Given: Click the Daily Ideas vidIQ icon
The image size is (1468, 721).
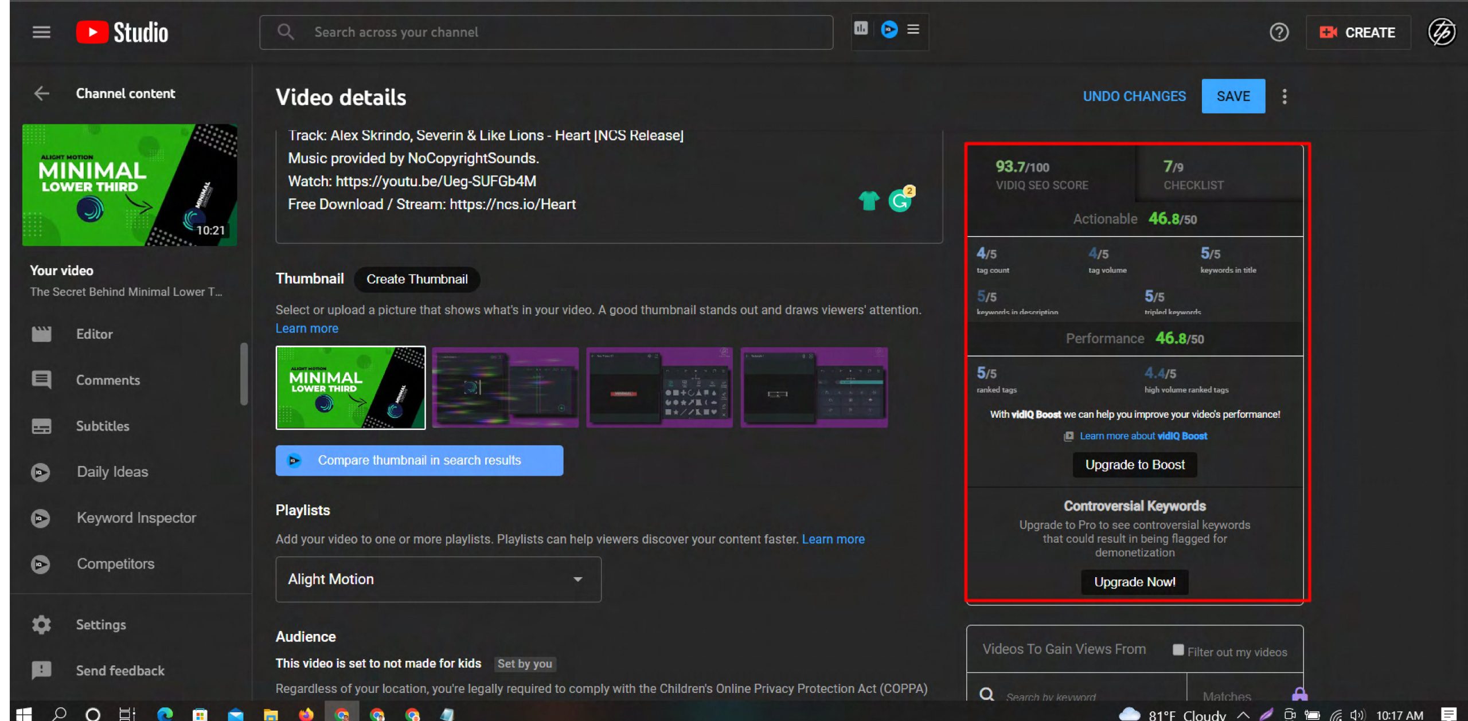Looking at the screenshot, I should (40, 472).
